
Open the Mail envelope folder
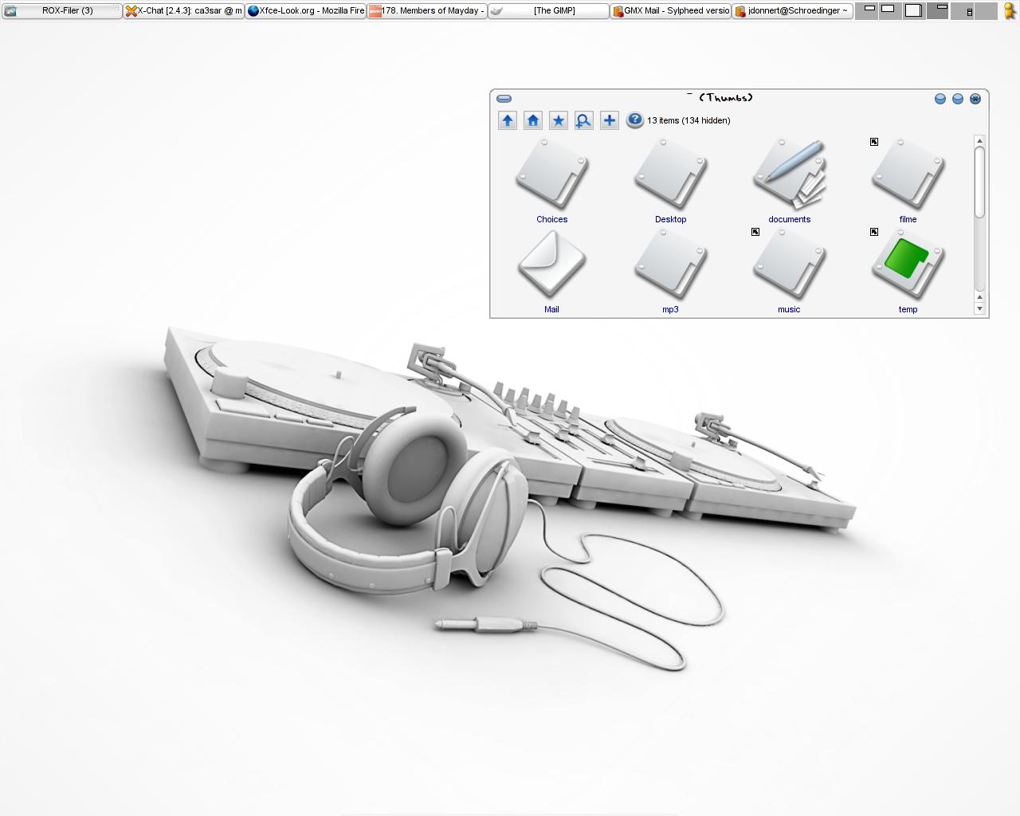point(551,272)
